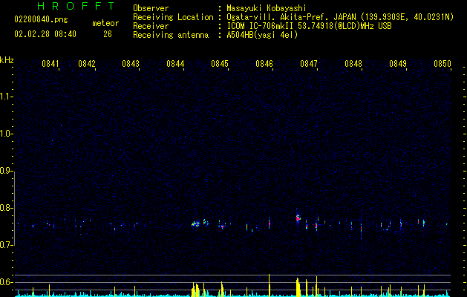Click the 0844 time marker

[175, 64]
